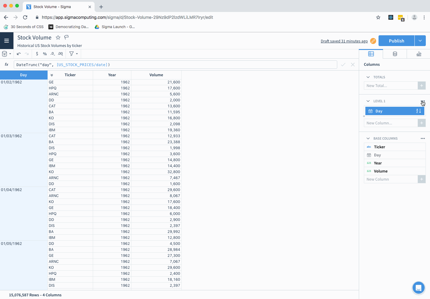Click the Publish button
This screenshot has width=430, height=299.
(396, 41)
